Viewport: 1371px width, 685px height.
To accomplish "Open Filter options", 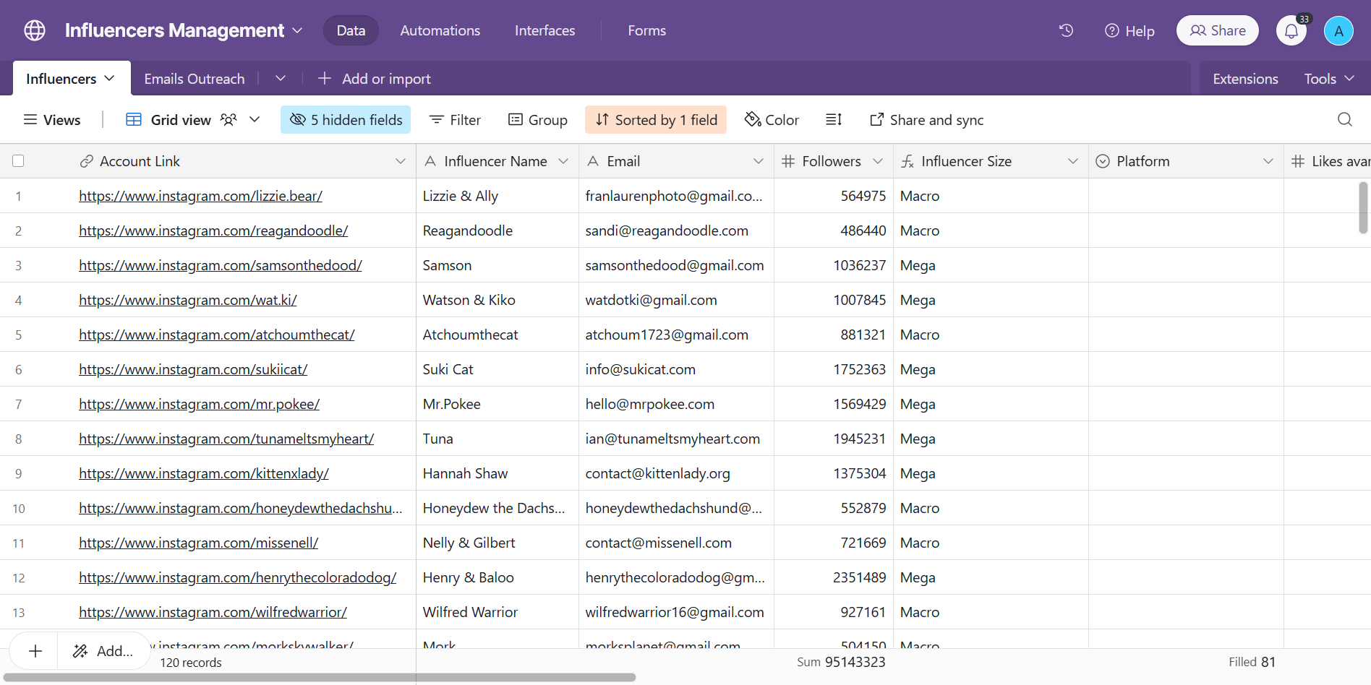I will [x=455, y=119].
